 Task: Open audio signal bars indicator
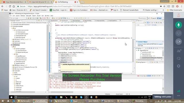point(179,91)
